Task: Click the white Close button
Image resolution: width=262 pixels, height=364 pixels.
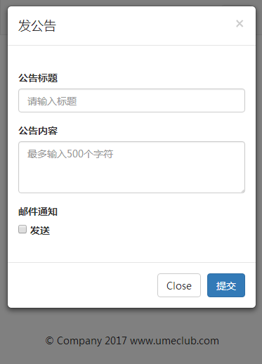Action: 179,285
